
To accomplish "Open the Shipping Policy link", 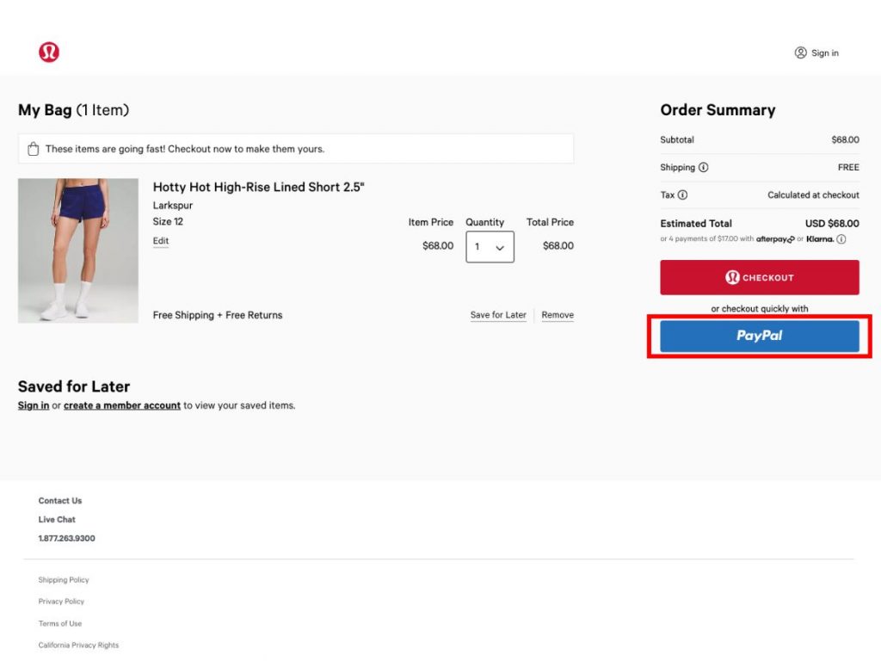I will 64,580.
